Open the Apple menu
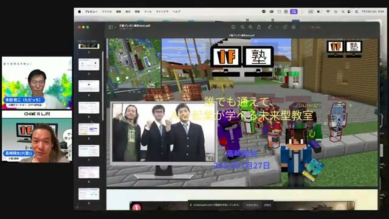This screenshot has height=219, width=389. (x=80, y=12)
